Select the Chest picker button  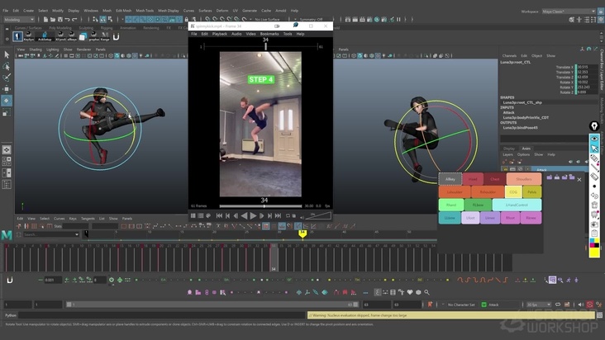click(495, 178)
